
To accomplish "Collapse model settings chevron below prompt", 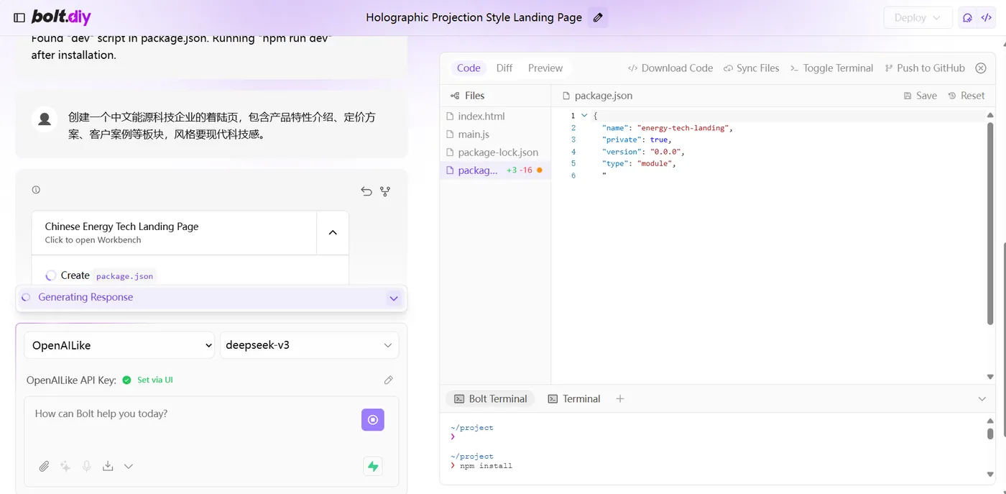I will coord(129,467).
